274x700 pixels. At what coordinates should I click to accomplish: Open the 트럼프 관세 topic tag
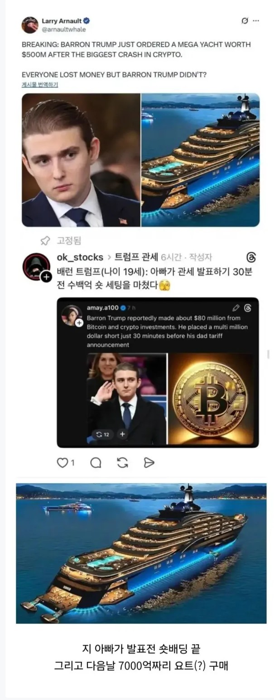click(x=136, y=257)
